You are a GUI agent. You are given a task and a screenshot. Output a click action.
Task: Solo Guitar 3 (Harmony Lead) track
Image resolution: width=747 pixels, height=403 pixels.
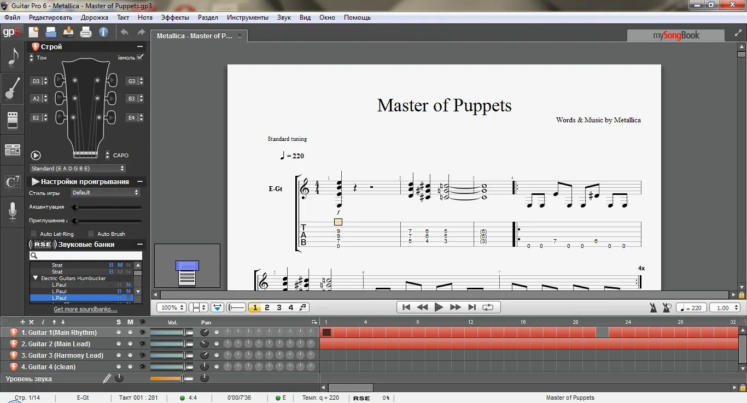119,355
